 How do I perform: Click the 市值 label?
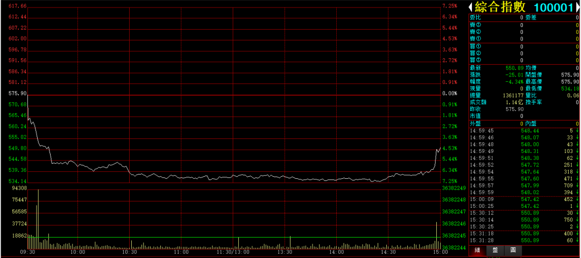coord(475,116)
